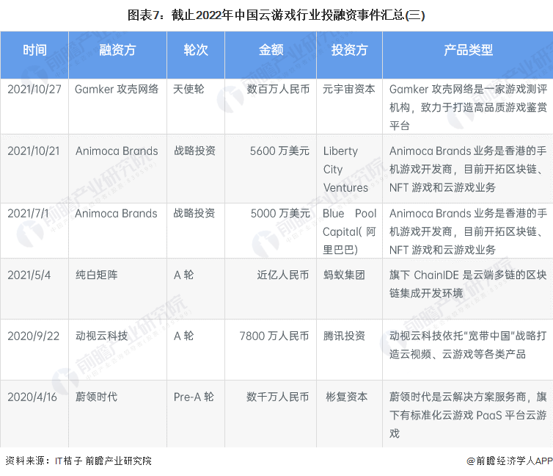Click the chart title 图表7
553x476 pixels.
276,15
